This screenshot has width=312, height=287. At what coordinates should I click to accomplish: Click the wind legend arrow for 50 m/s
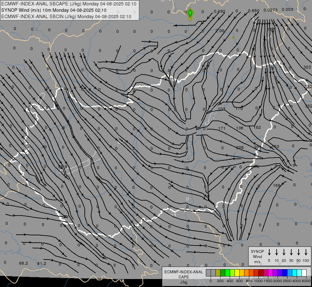[x=299, y=252]
